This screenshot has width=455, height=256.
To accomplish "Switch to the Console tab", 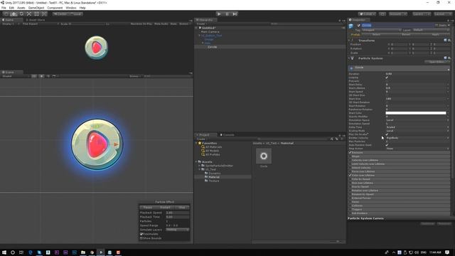I will pos(227,134).
